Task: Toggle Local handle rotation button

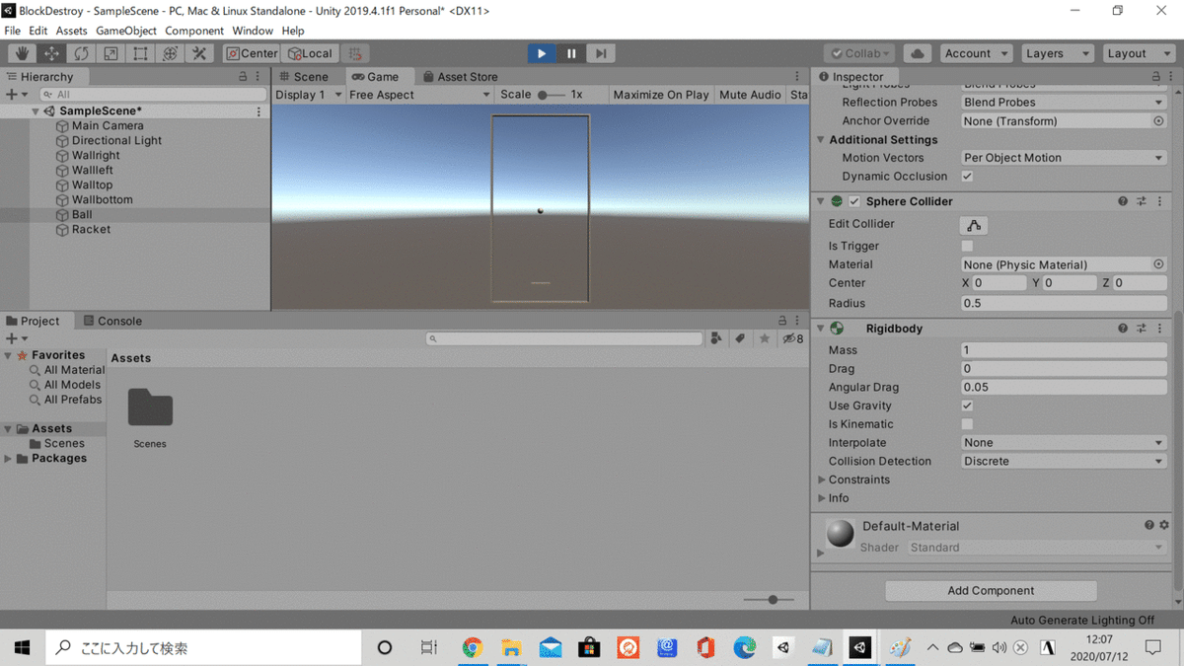Action: (311, 53)
